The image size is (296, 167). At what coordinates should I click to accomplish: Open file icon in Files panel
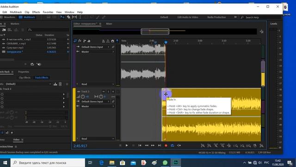[4, 30]
